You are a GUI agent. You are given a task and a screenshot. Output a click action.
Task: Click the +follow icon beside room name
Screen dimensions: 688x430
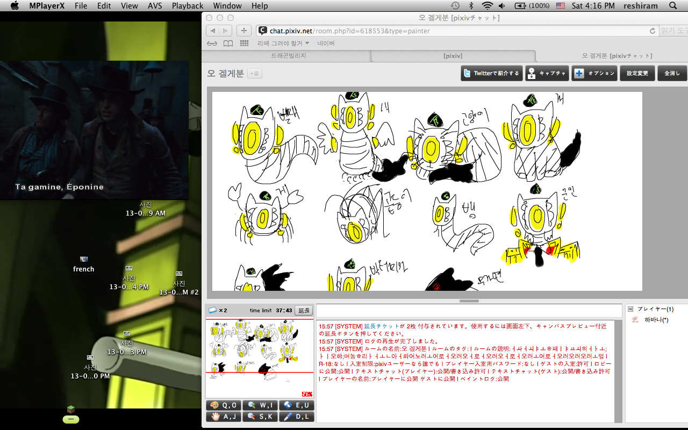255,74
